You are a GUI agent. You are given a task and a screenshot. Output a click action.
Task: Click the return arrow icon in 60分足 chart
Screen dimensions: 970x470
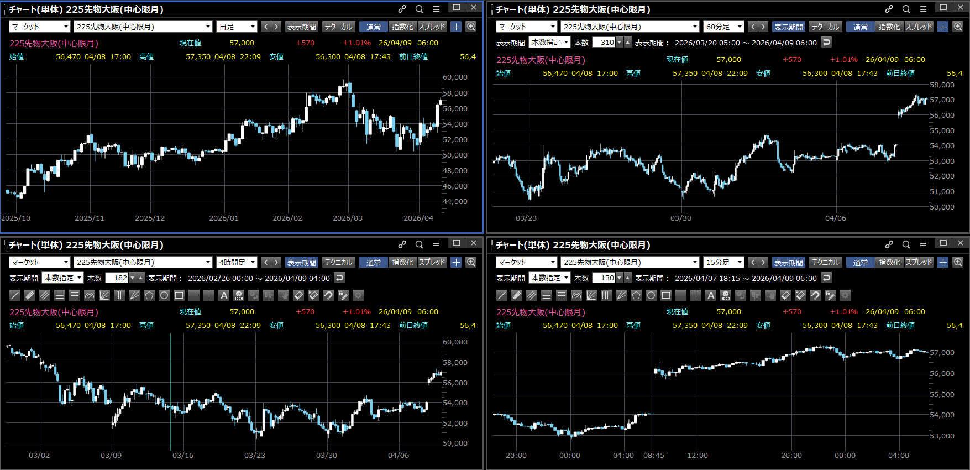[x=826, y=43]
